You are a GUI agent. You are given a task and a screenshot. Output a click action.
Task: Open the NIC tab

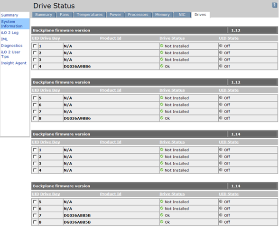(182, 15)
